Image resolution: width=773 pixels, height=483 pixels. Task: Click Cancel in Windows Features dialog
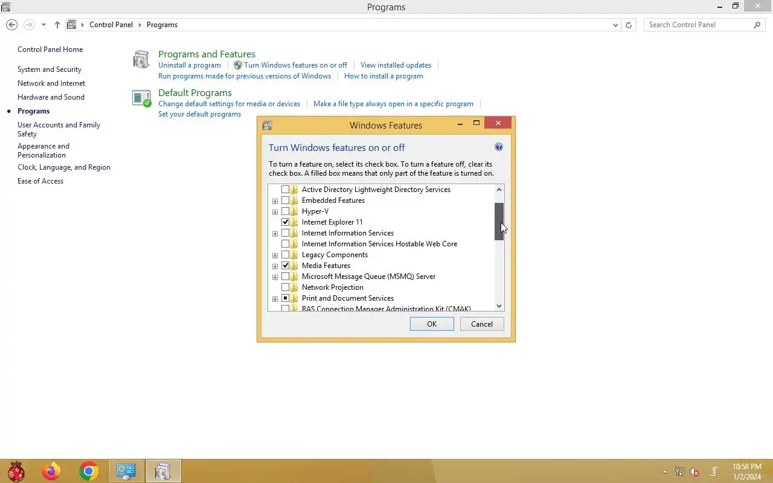[x=482, y=324]
